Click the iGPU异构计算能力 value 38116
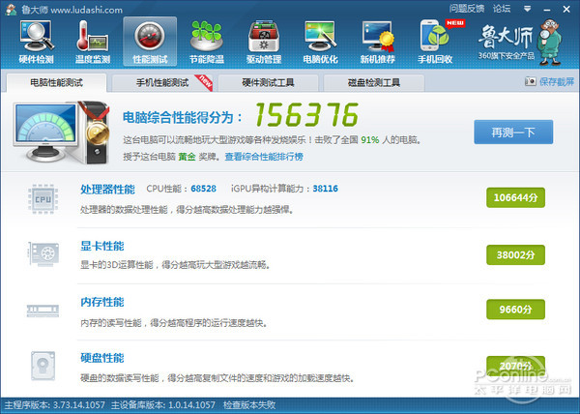 pos(326,189)
